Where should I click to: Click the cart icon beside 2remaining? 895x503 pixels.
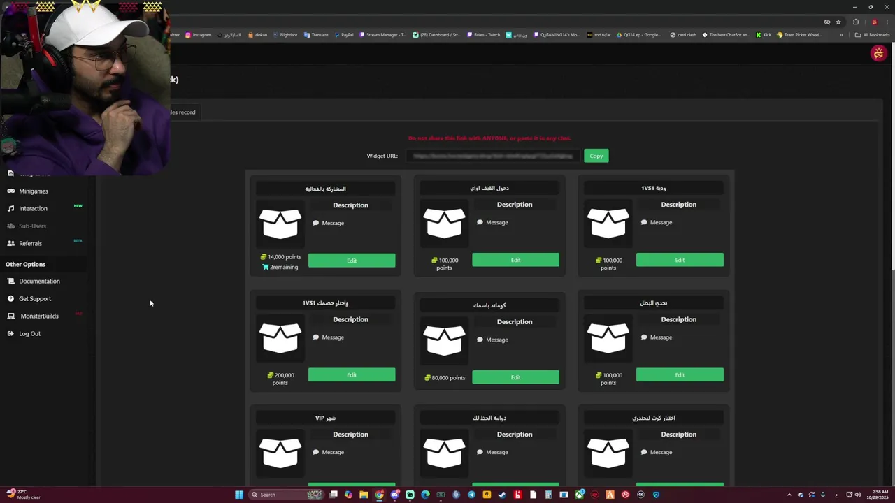(266, 267)
